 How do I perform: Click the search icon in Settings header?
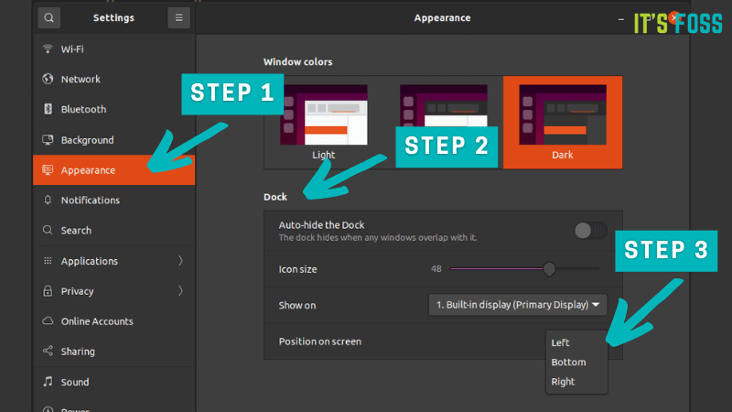[48, 17]
